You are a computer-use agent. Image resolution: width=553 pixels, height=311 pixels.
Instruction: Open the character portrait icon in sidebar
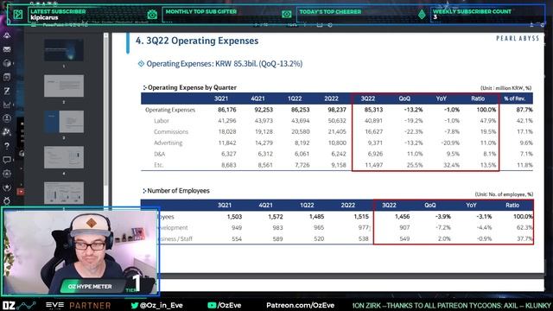[x=7, y=118]
